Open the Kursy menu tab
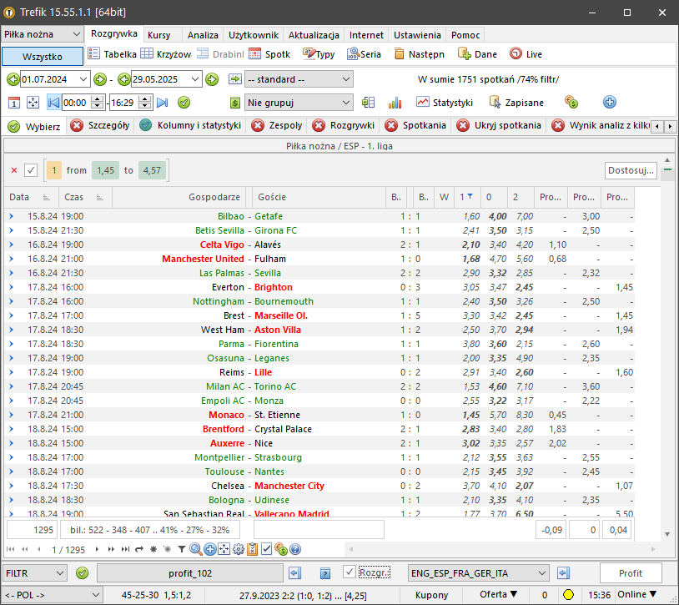The height and width of the screenshot is (605, 679). (x=158, y=35)
